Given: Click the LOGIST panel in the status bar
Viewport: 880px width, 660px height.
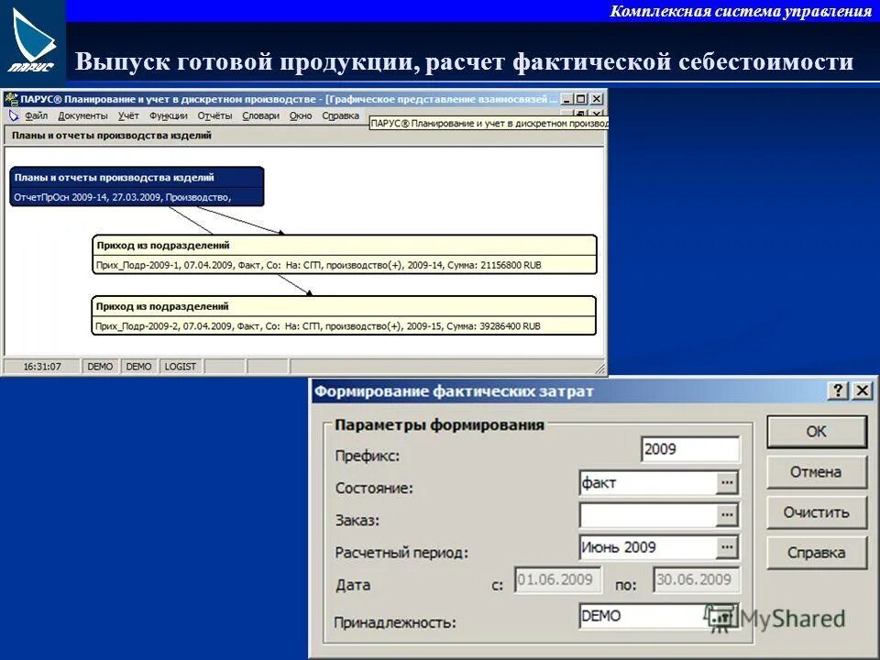Looking at the screenshot, I should point(180,366).
